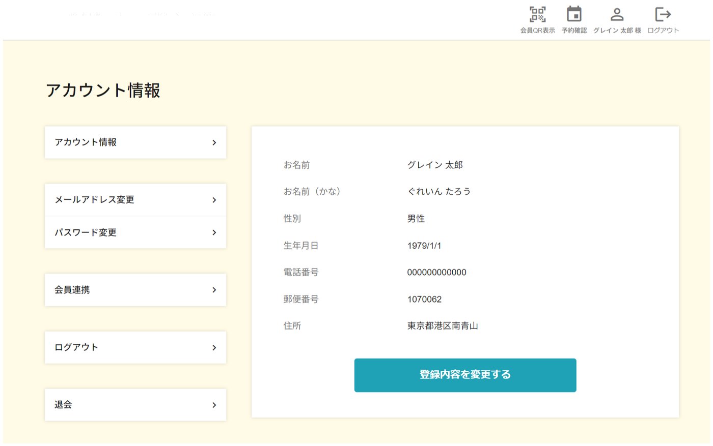Click the chevron on the sidebar ログアウト row
This screenshot has width=713, height=446.
click(214, 347)
